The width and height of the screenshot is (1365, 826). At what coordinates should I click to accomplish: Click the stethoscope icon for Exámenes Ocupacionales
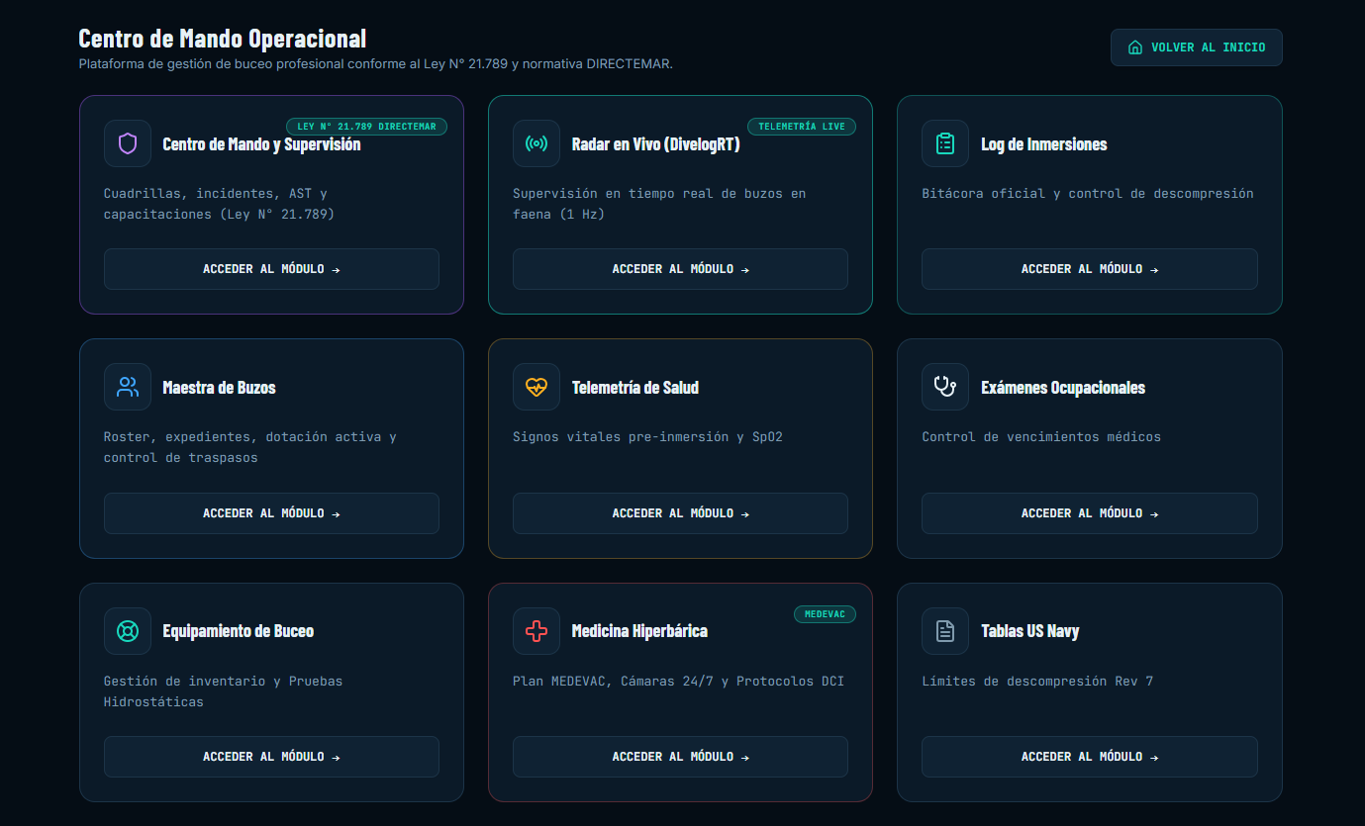[945, 387]
